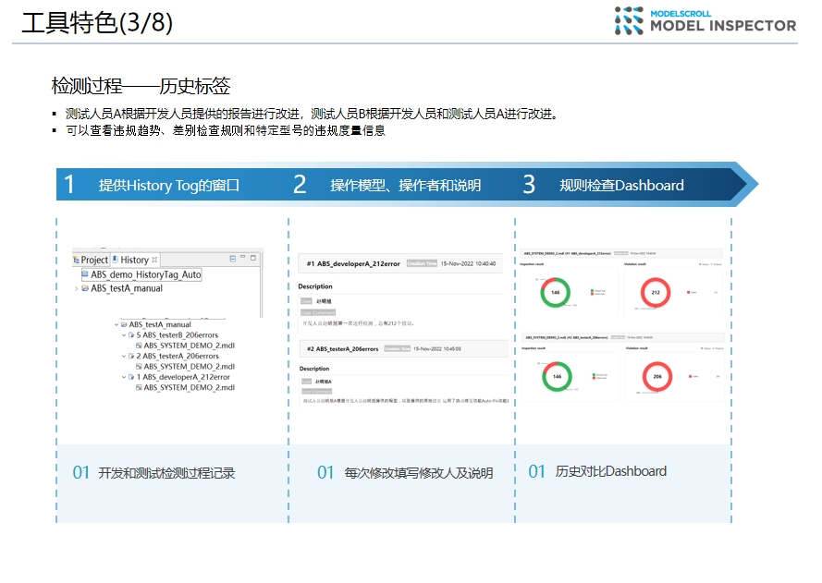Minimize the History view panel

(x=243, y=257)
